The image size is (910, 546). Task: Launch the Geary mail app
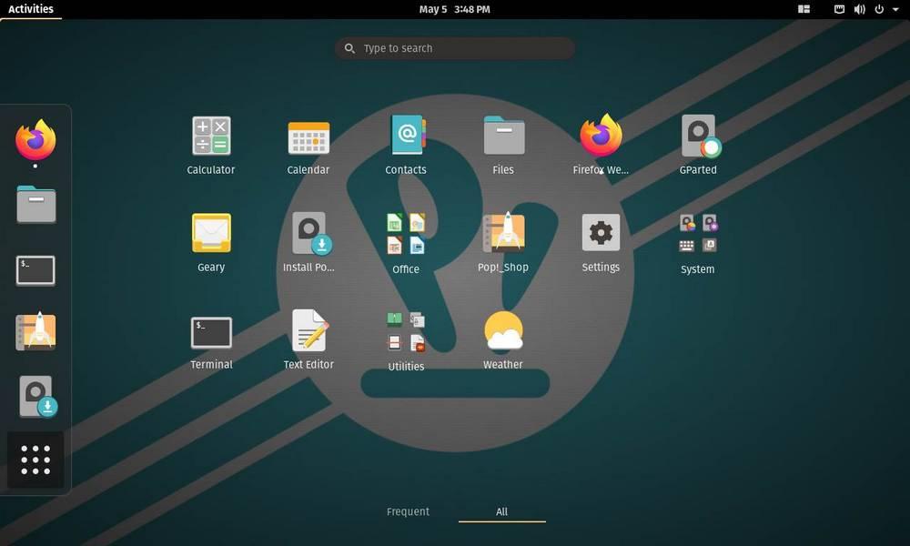pos(211,243)
